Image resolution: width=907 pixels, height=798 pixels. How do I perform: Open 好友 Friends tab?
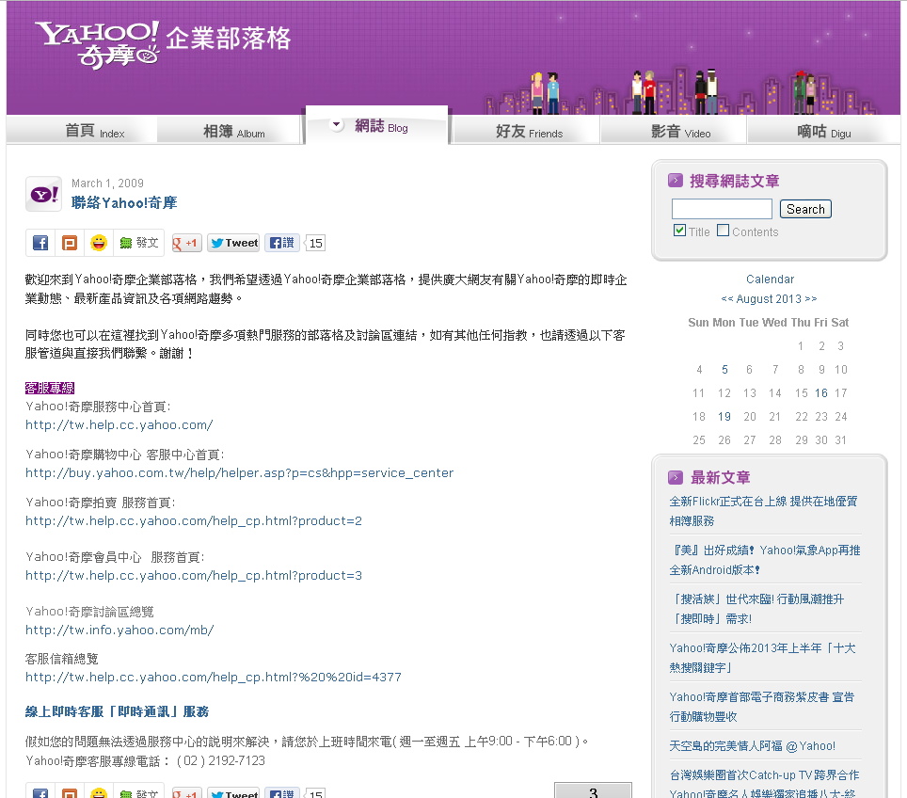[x=526, y=131]
